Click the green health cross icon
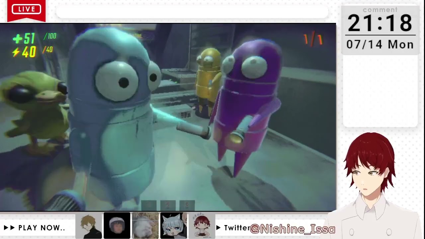Viewport: 425px width, 239px height. click(17, 39)
